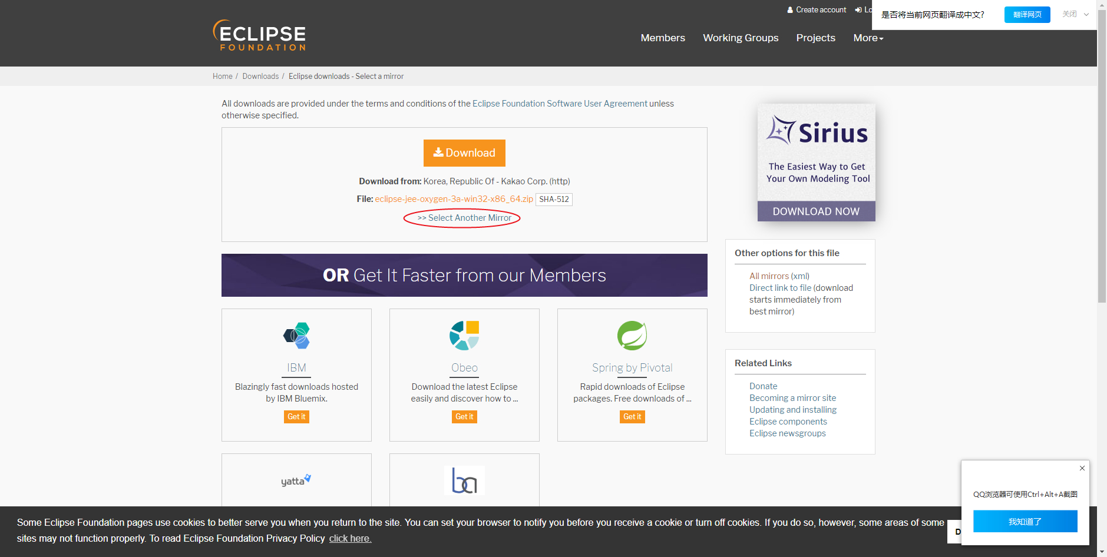The height and width of the screenshot is (557, 1107).
Task: Click the OR Get It Faster banner
Action: (x=464, y=275)
